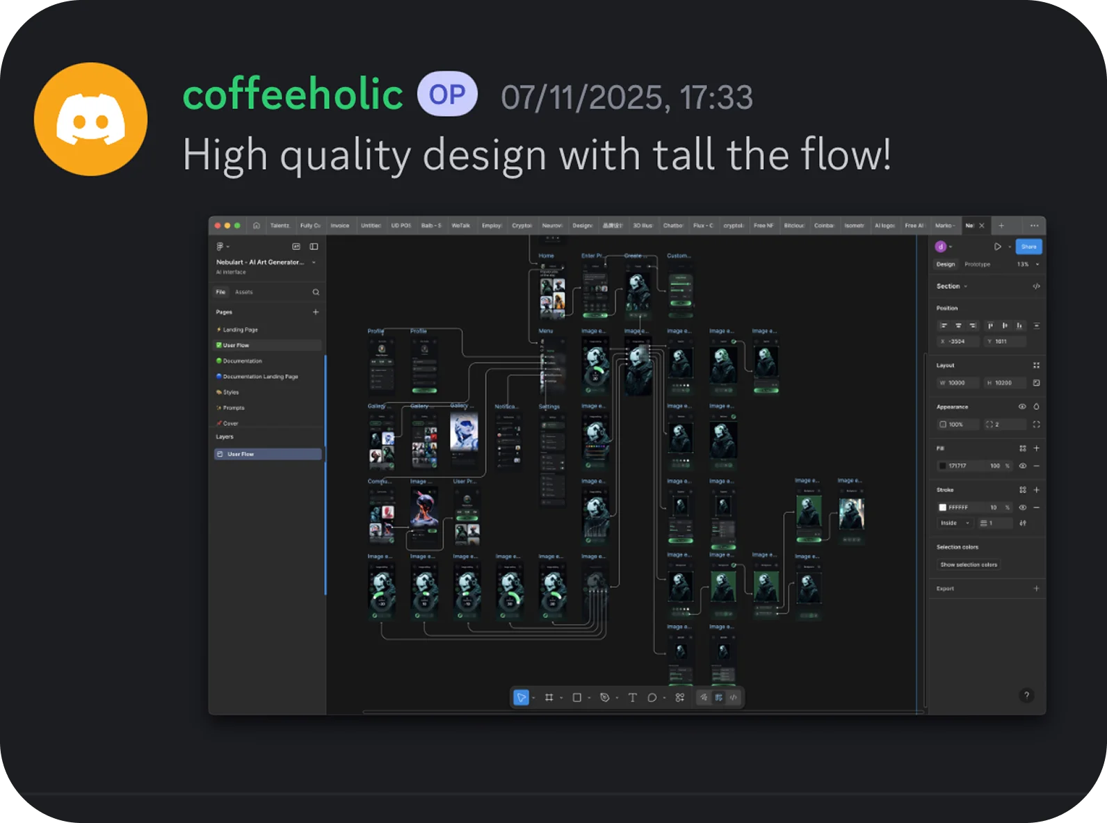The height and width of the screenshot is (823, 1107).
Task: Open the Actions tool in toolbar
Action: pyautogui.click(x=679, y=697)
